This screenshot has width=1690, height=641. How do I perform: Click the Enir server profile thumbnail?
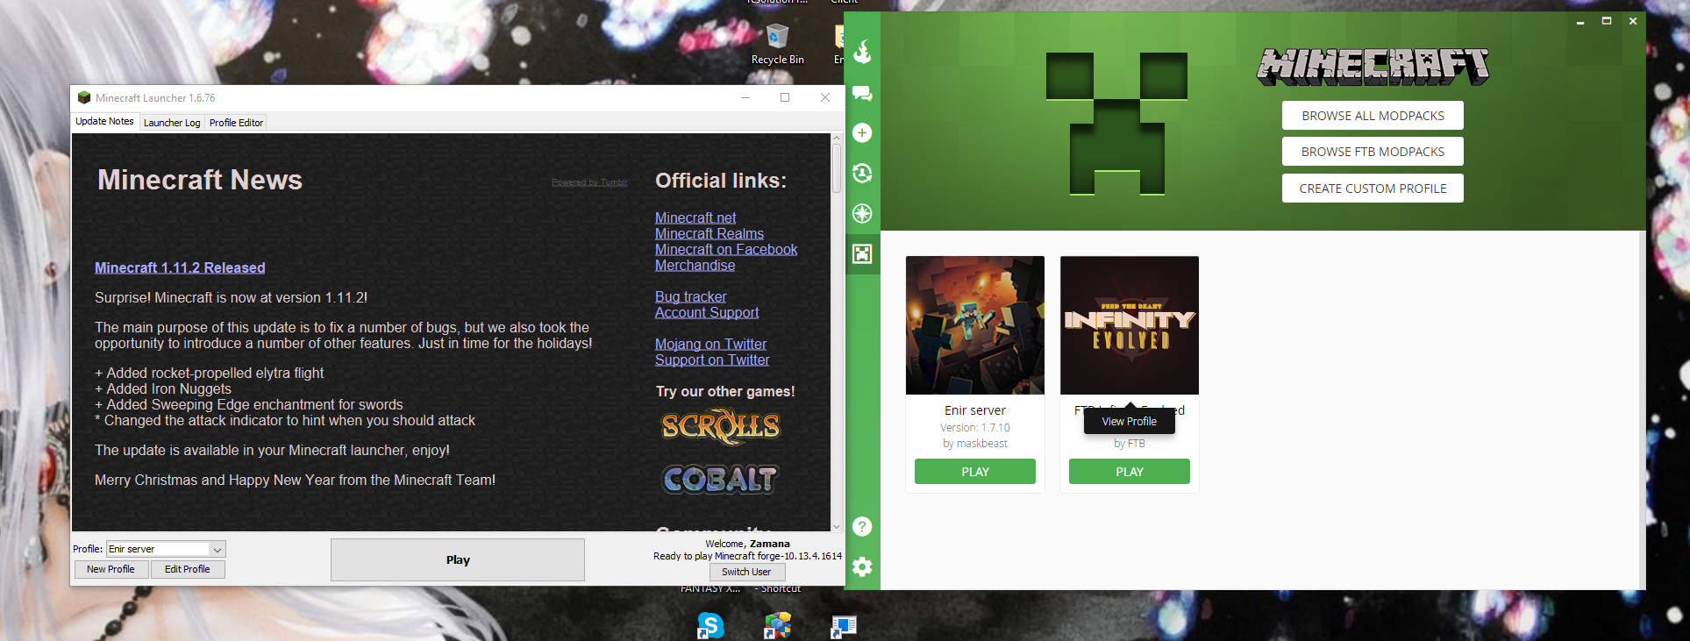[x=975, y=325]
